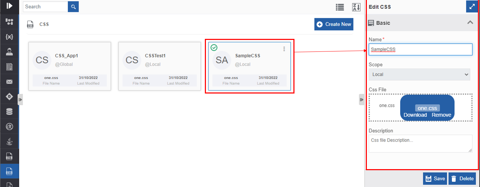Open the user profile sidebar icon
The height and width of the screenshot is (187, 480).
[9, 52]
